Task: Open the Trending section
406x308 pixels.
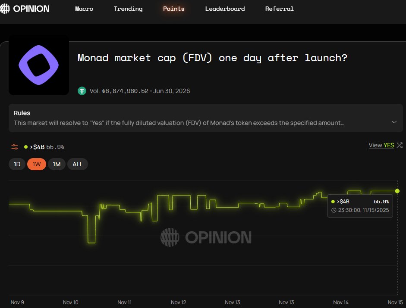Action: click(x=128, y=9)
